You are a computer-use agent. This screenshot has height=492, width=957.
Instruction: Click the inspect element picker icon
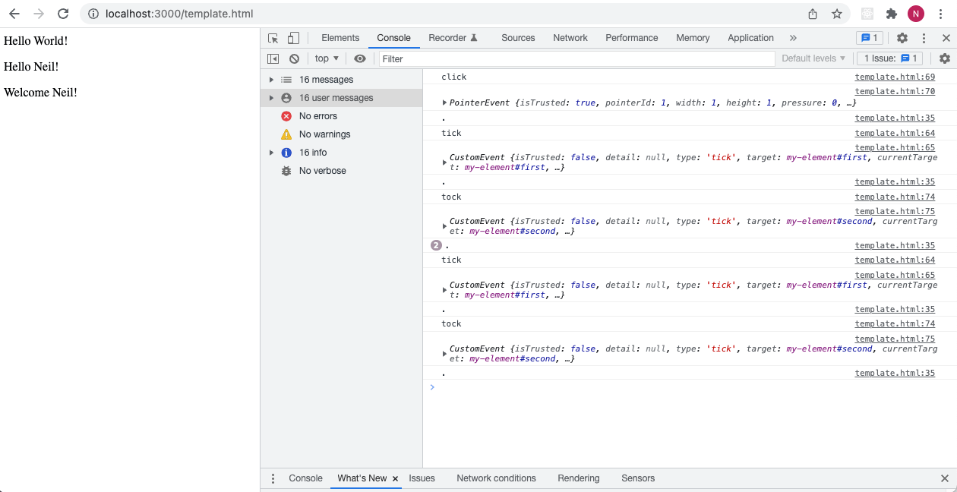click(x=273, y=38)
